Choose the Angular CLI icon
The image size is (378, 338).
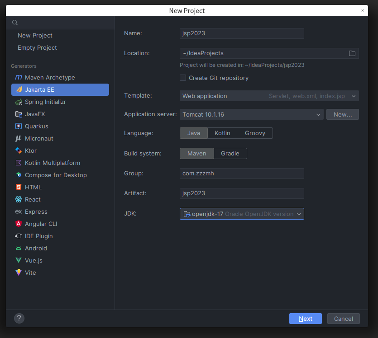pos(19,224)
